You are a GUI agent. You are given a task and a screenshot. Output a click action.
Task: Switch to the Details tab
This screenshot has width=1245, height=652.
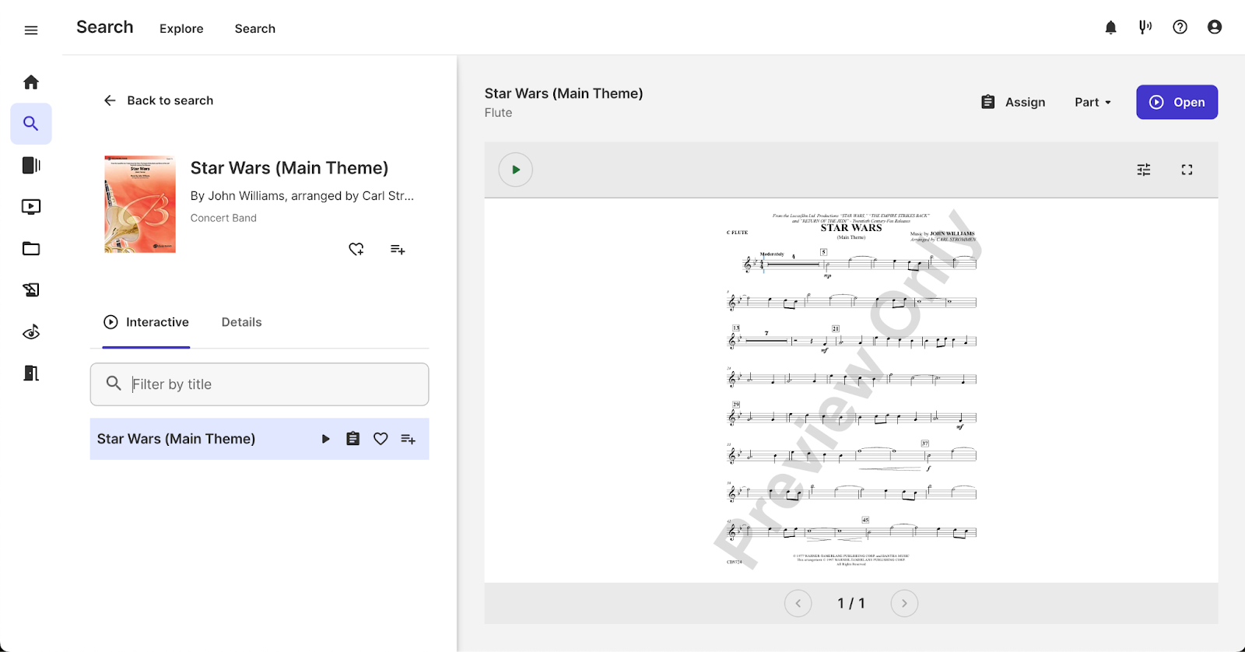pos(242,322)
